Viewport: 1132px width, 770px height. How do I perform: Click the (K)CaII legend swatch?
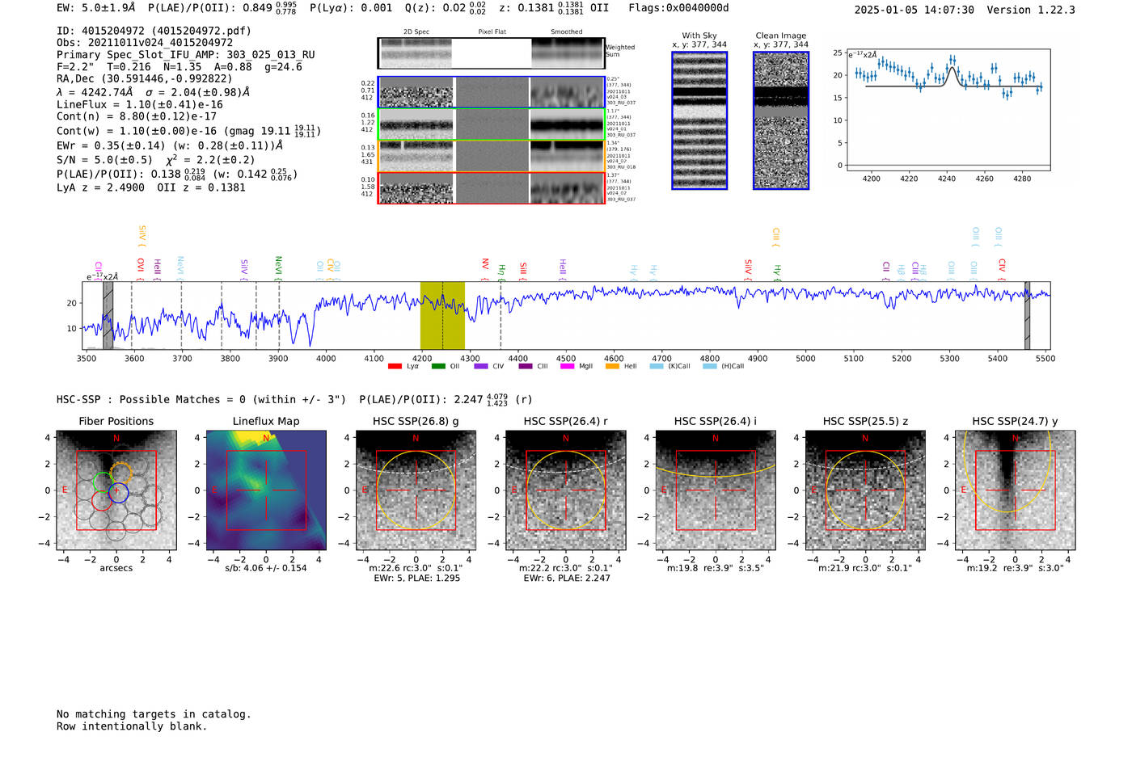[x=656, y=366]
